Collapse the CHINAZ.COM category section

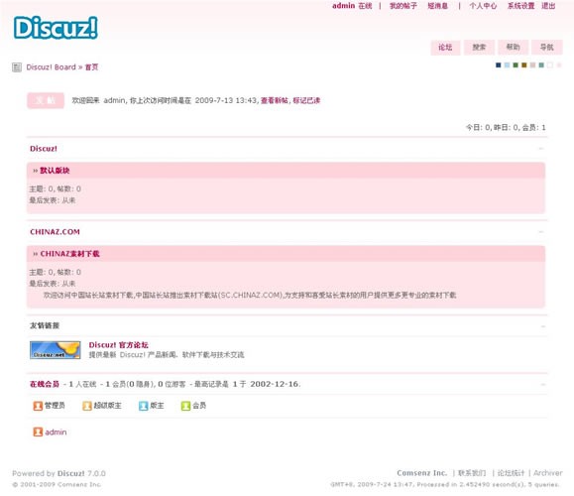click(x=541, y=232)
